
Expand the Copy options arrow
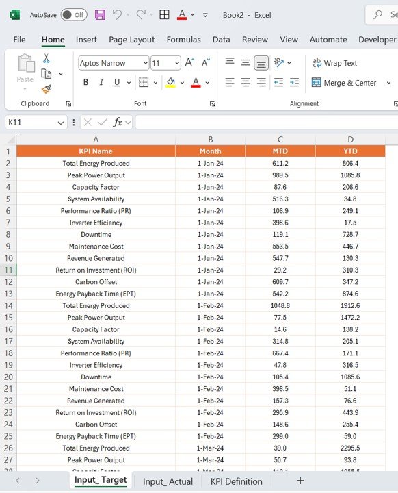[61, 74]
